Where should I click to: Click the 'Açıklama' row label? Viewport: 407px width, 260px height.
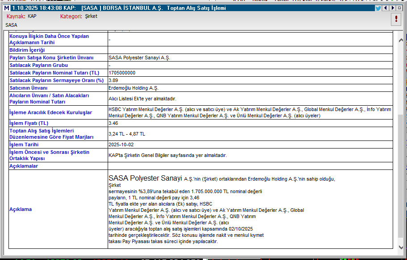pyautogui.click(x=21, y=209)
